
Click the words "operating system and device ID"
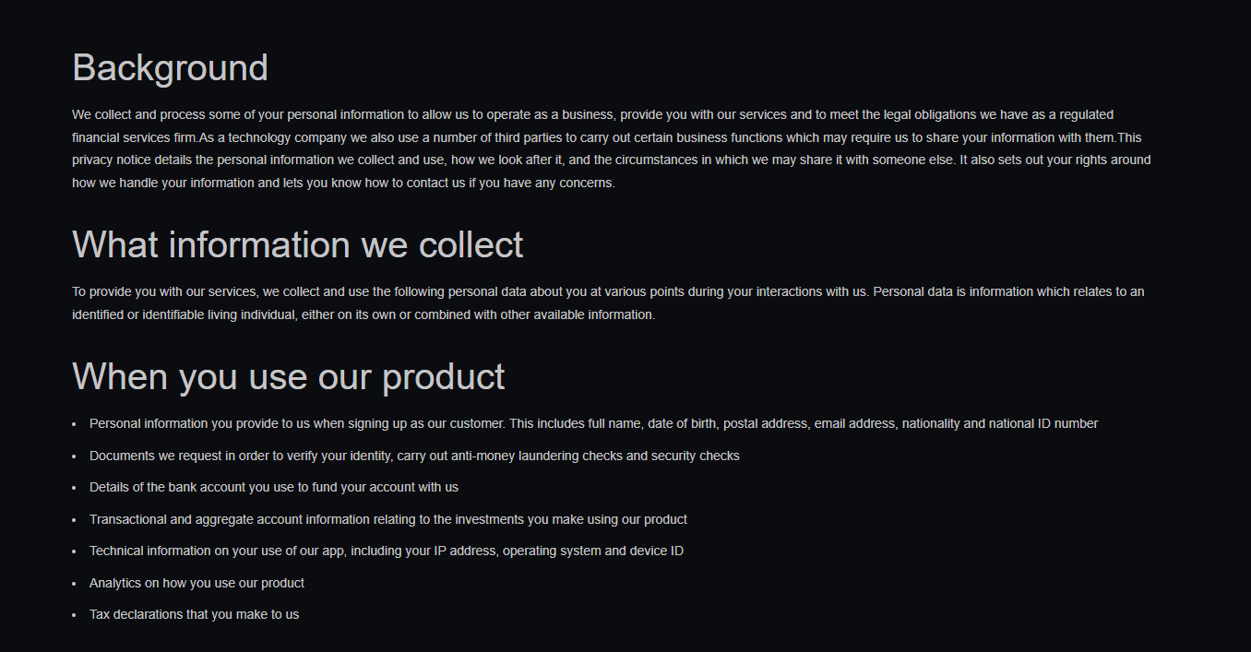592,551
